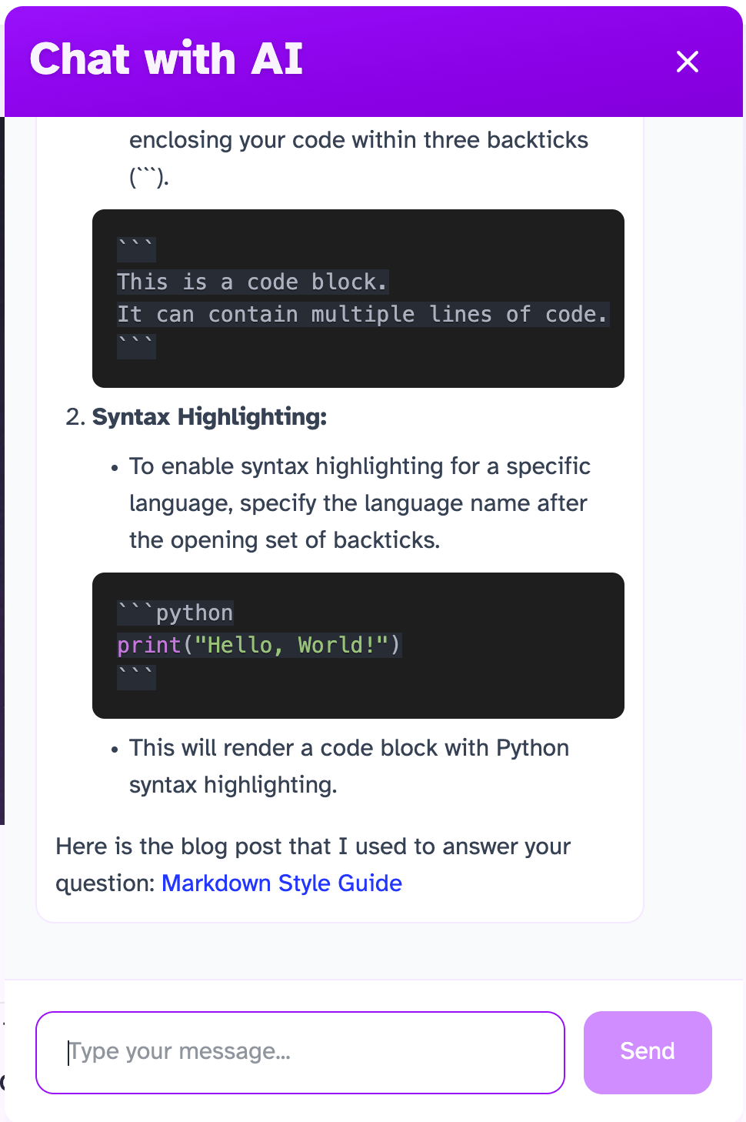Focus the Type your message input field
Image resolution: width=746 pixels, height=1122 pixels.
click(300, 1052)
